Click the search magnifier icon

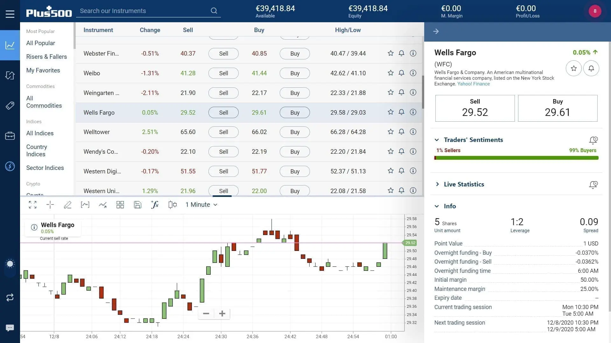tap(214, 11)
